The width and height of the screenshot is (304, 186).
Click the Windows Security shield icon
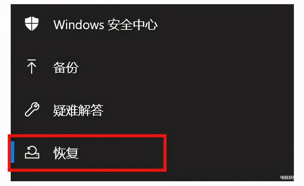click(x=32, y=24)
